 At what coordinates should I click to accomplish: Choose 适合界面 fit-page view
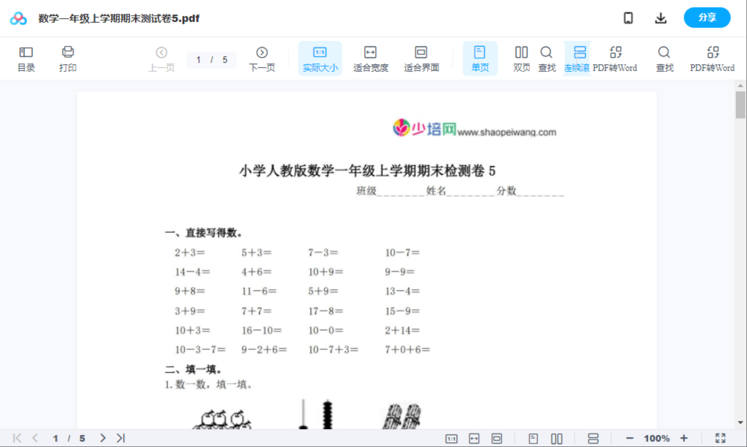tap(421, 58)
